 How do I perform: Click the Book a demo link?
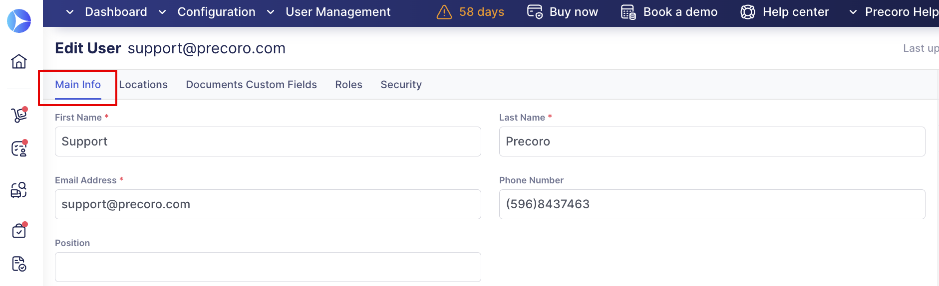(669, 12)
